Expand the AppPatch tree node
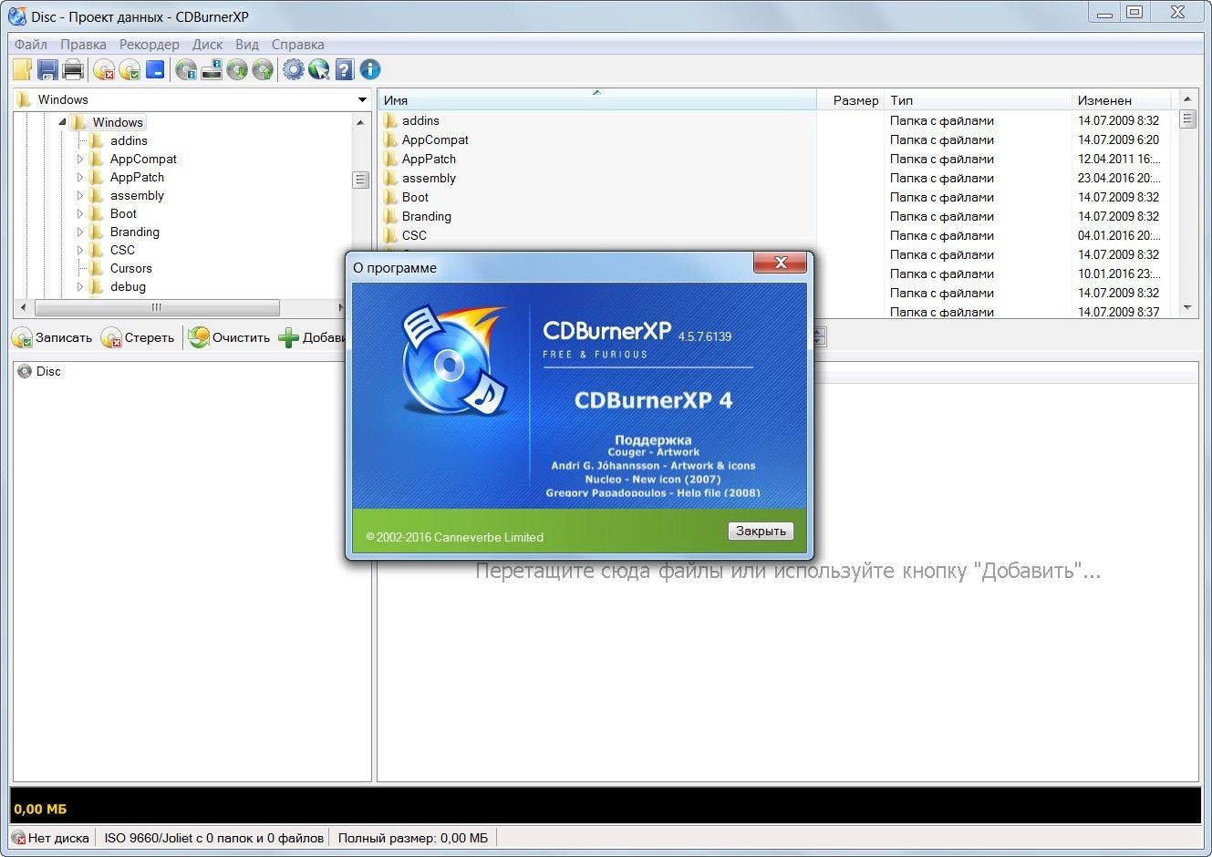The image size is (1212, 857). (80, 177)
